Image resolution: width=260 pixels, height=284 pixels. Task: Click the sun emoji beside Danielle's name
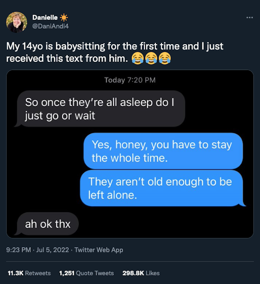click(64, 18)
